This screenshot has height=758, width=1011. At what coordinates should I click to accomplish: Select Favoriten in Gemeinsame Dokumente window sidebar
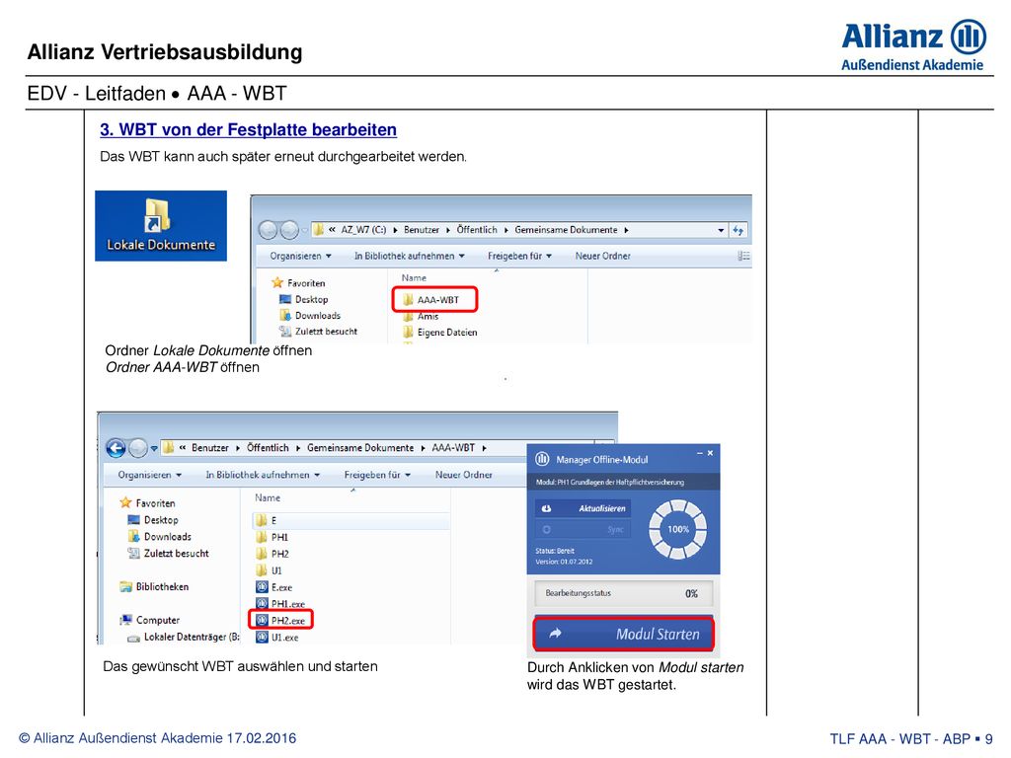coord(298,283)
